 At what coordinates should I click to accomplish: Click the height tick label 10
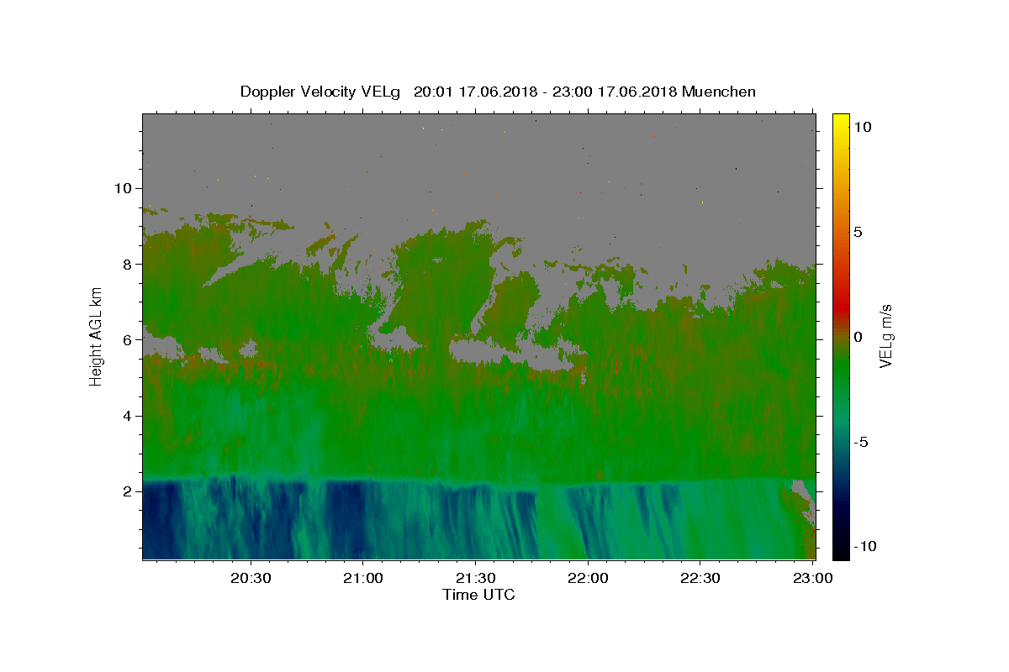point(125,188)
